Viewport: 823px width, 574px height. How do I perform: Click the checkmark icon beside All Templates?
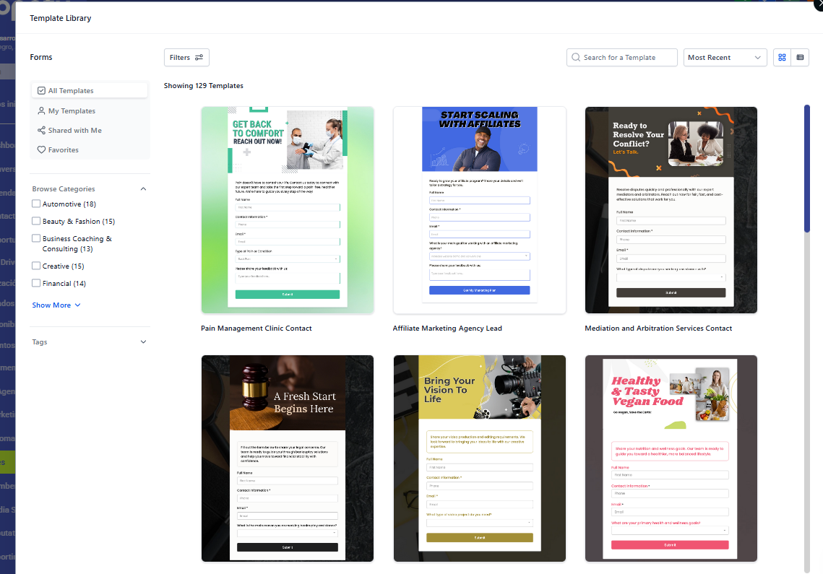coord(41,91)
